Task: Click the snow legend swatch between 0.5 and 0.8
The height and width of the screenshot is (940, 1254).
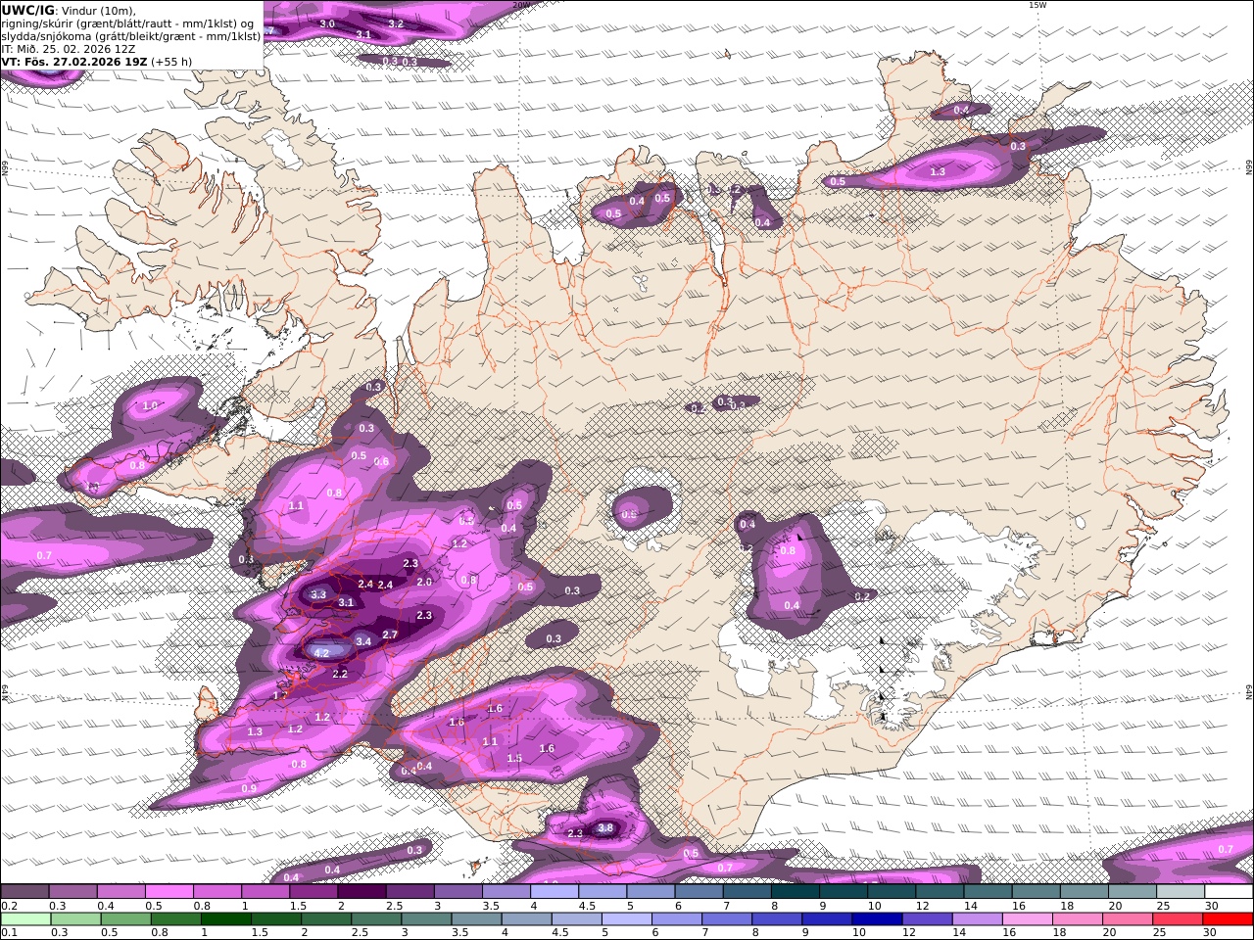Action: (x=169, y=892)
